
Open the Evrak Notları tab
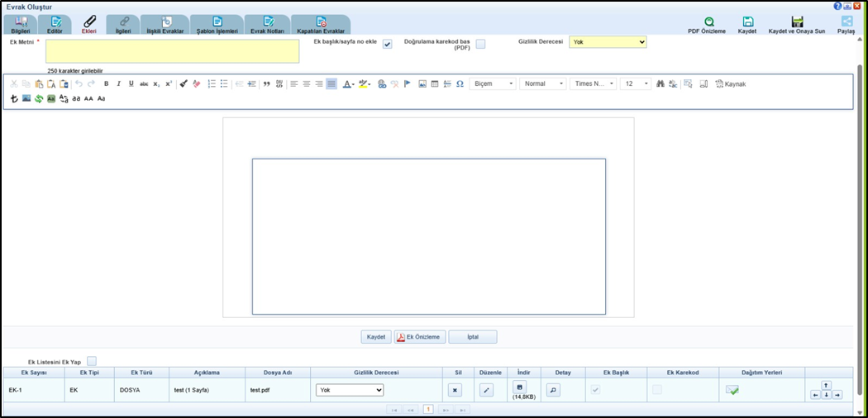tap(268, 26)
